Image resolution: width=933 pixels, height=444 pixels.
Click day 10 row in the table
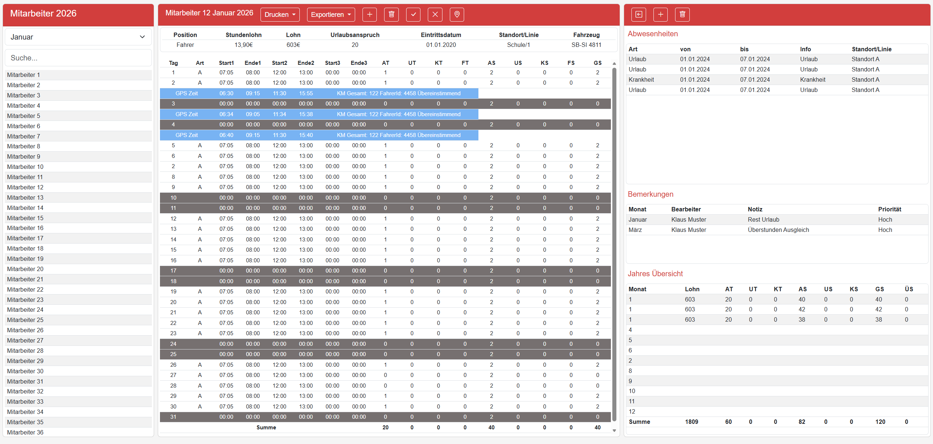pyautogui.click(x=385, y=198)
